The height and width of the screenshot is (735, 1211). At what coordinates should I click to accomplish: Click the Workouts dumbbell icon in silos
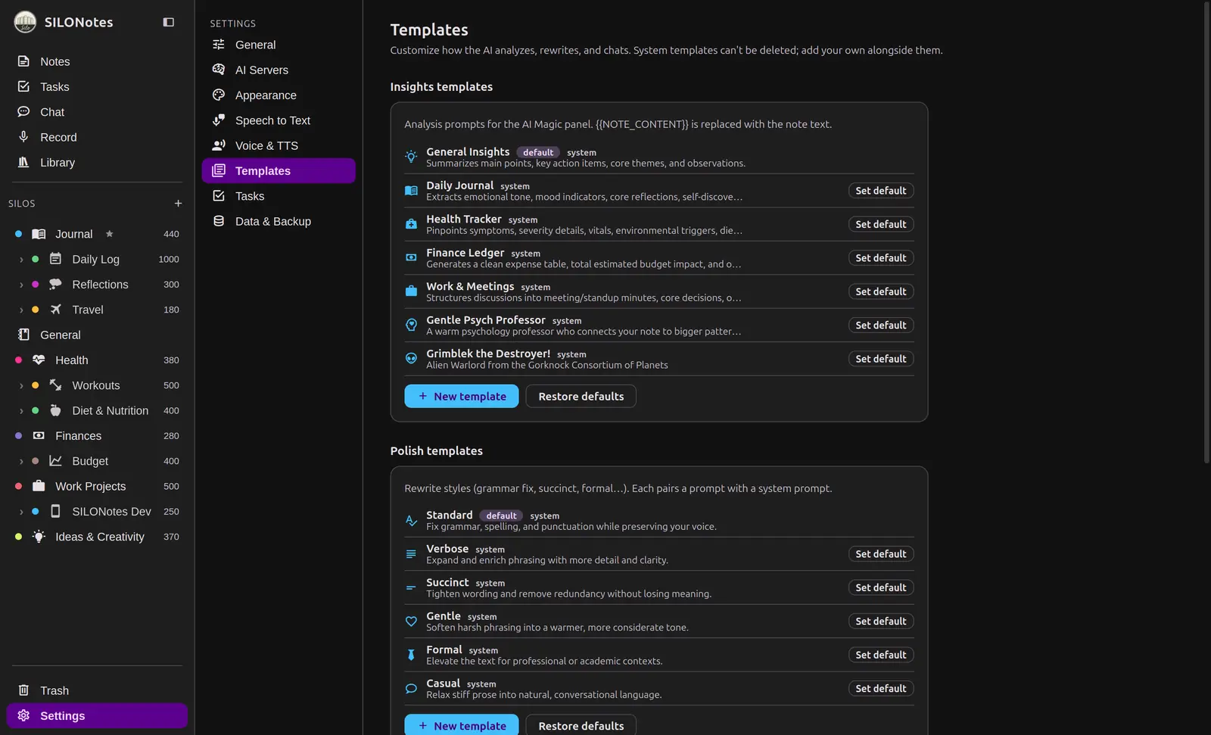pyautogui.click(x=55, y=385)
